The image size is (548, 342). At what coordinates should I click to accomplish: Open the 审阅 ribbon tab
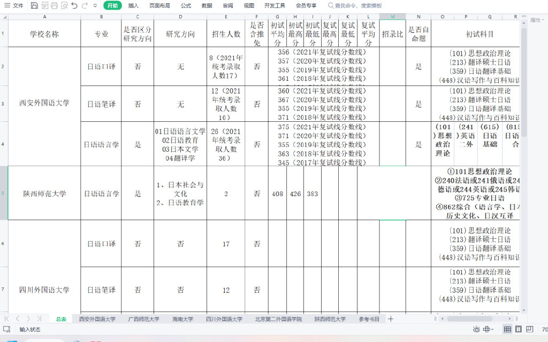[x=228, y=5]
